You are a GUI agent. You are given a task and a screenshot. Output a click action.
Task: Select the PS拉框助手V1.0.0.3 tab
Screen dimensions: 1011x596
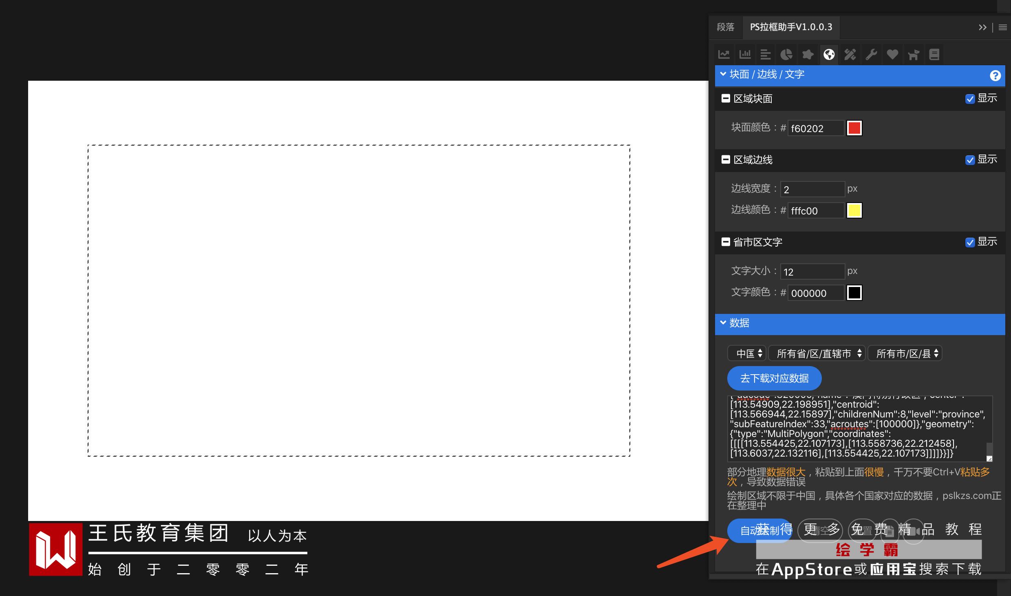[791, 27]
